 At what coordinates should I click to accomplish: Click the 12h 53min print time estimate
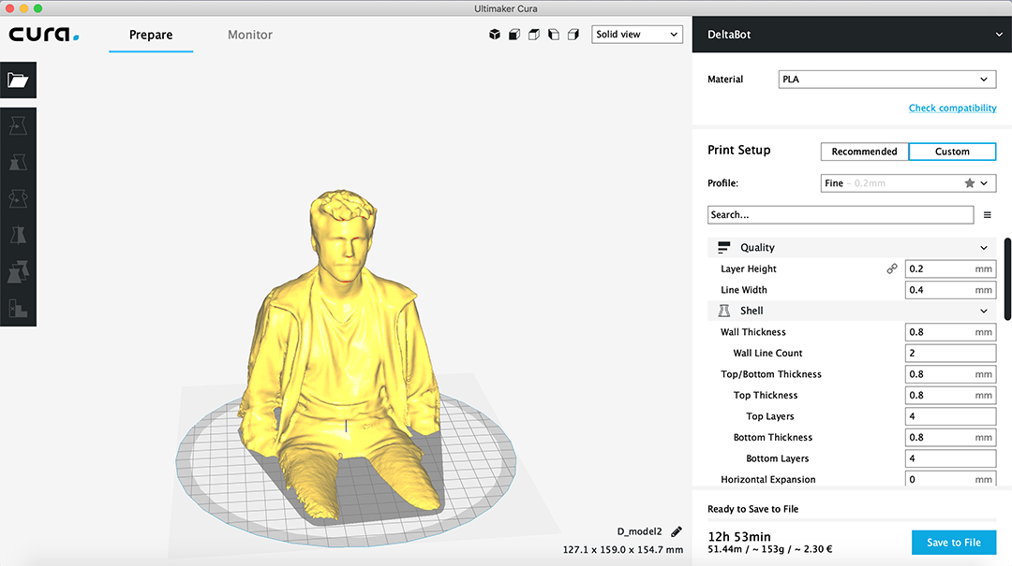click(739, 536)
